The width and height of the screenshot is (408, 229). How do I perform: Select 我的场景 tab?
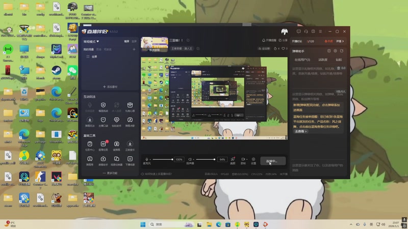(88, 49)
